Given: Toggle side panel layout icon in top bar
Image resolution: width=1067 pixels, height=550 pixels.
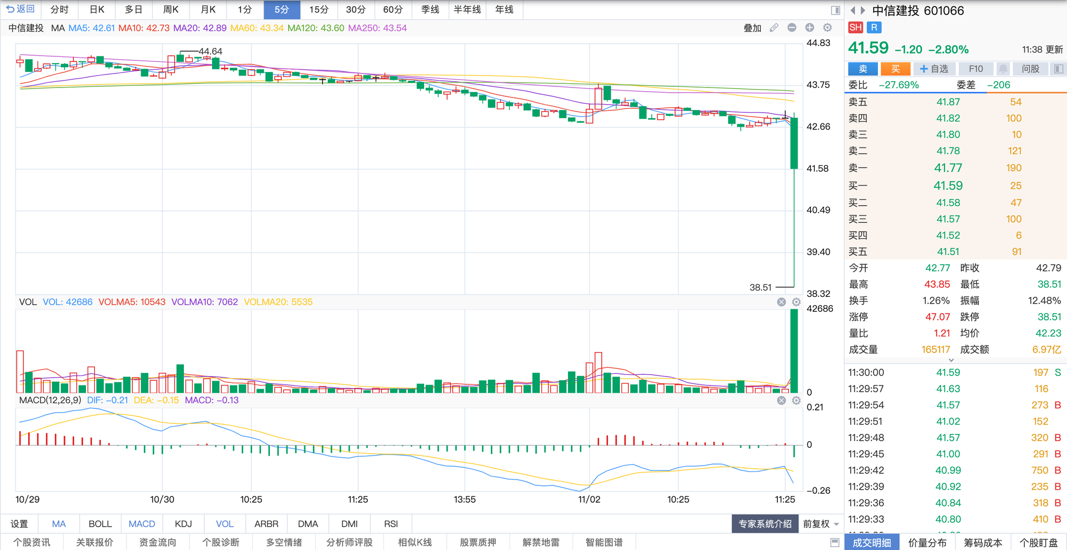Looking at the screenshot, I should pyautogui.click(x=835, y=10).
